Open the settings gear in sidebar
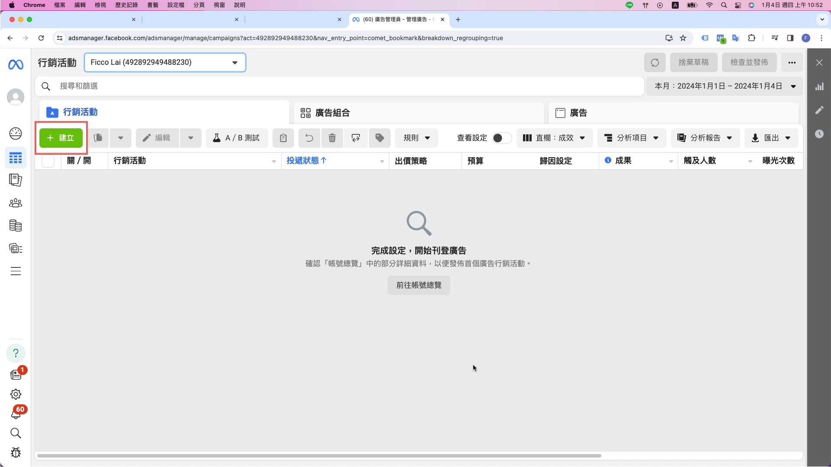The width and height of the screenshot is (831, 467). click(16, 394)
